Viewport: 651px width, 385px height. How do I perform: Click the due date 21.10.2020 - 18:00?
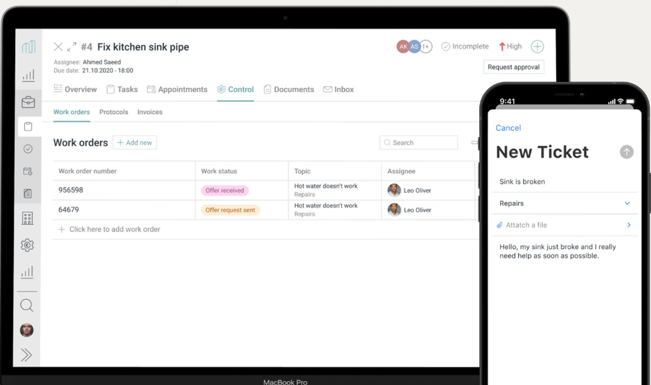[107, 70]
